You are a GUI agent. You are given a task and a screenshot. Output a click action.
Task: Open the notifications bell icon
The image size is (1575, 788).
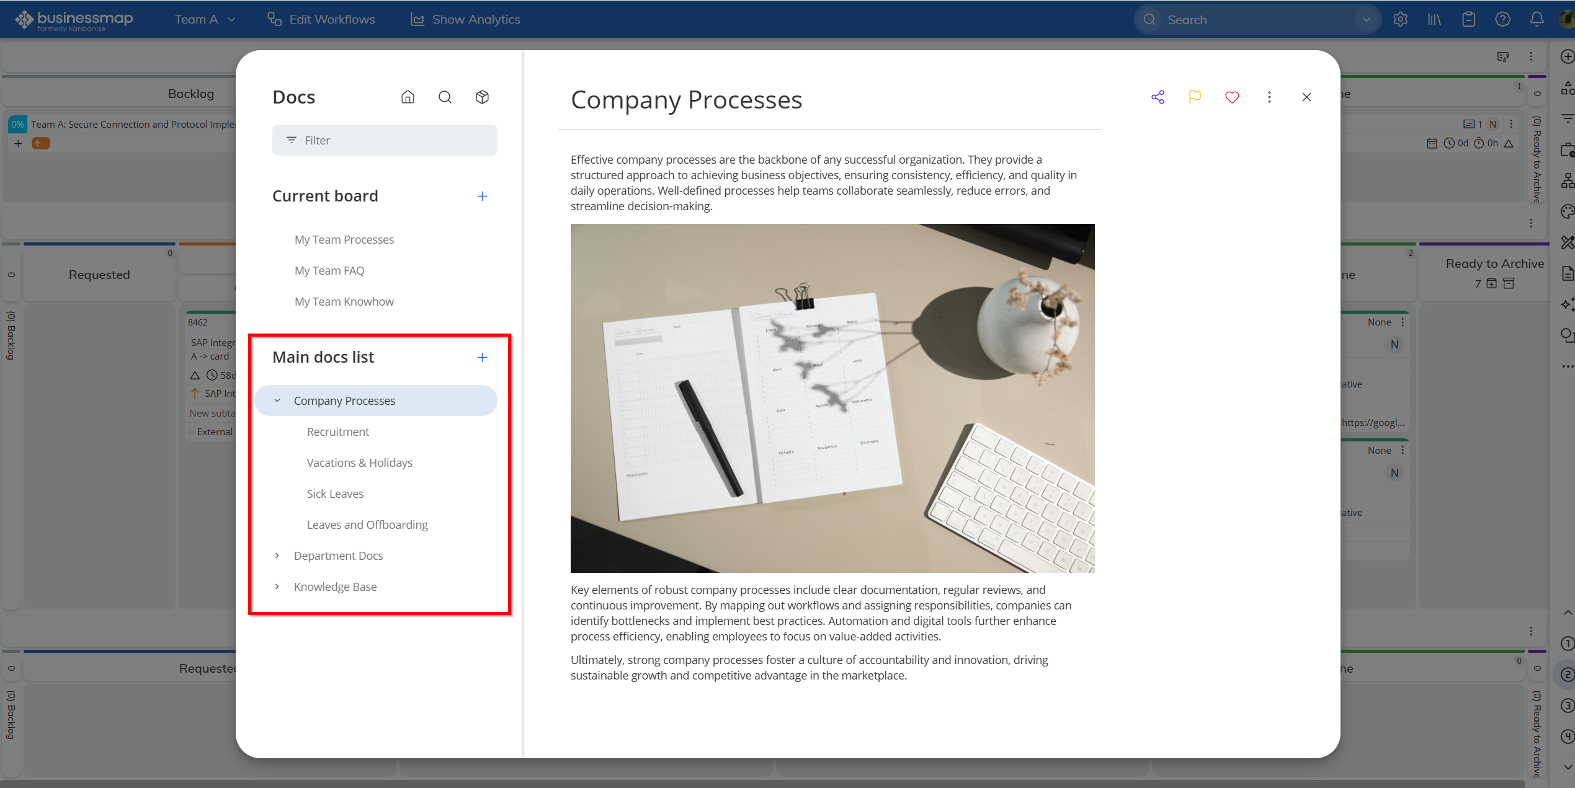point(1537,19)
